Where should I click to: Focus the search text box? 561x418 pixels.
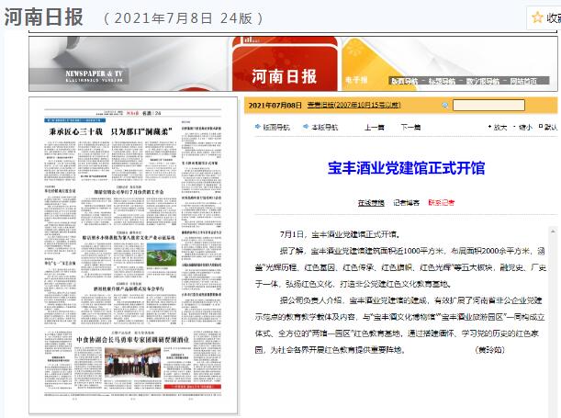488,106
